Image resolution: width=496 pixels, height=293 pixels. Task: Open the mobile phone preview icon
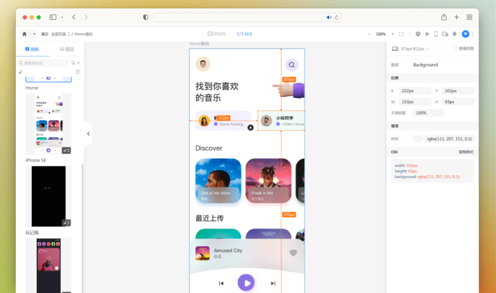coord(436,34)
